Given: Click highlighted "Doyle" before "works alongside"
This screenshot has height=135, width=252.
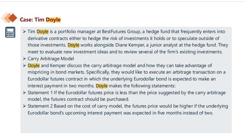Looking at the screenshot, I should (73, 45).
